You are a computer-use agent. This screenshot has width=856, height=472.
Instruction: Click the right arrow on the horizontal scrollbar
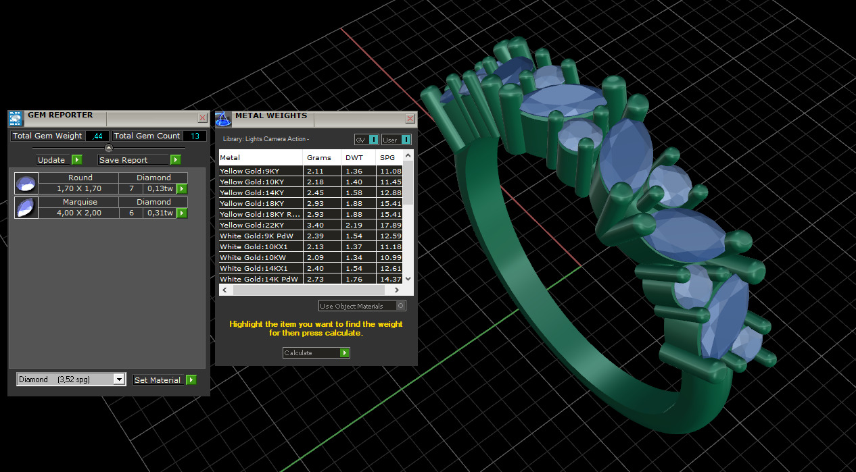[397, 290]
